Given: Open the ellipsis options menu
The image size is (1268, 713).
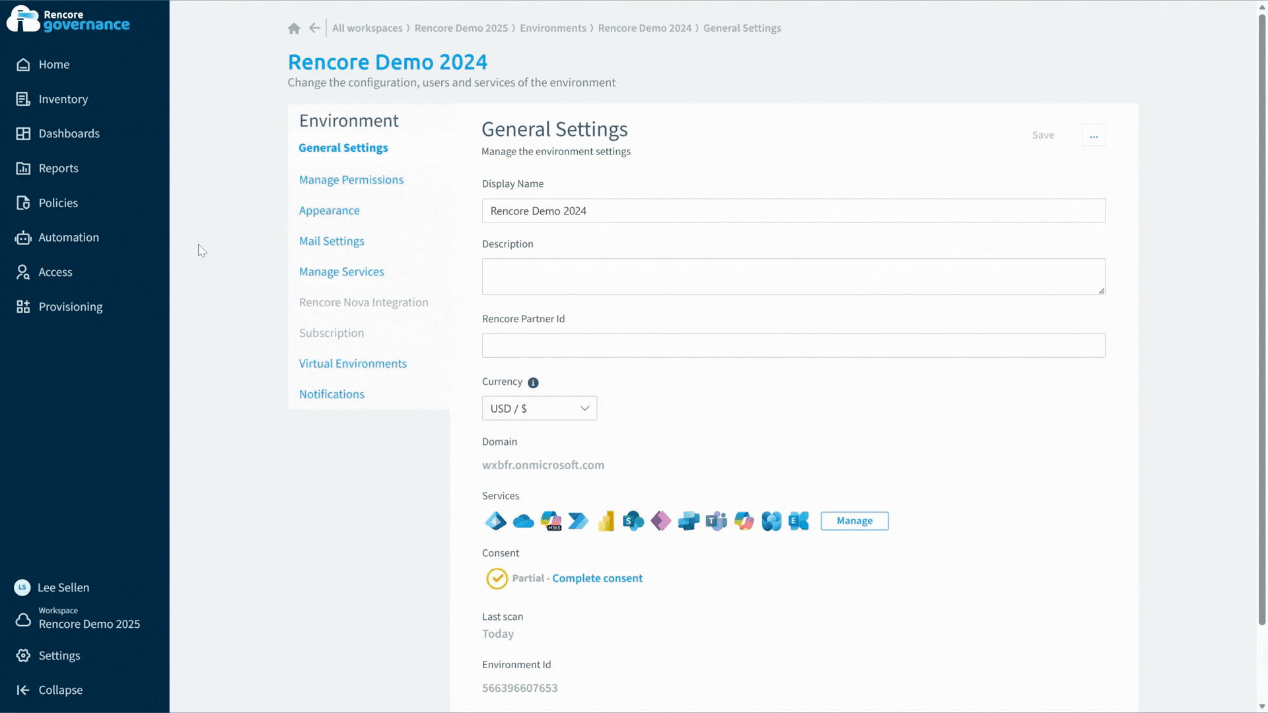Looking at the screenshot, I should tap(1094, 135).
